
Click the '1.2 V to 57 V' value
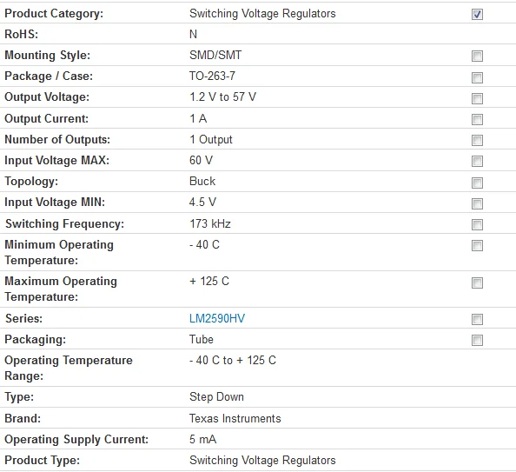pos(222,96)
